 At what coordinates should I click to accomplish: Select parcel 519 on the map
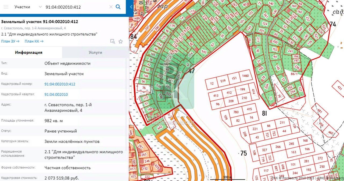[x=223, y=81]
